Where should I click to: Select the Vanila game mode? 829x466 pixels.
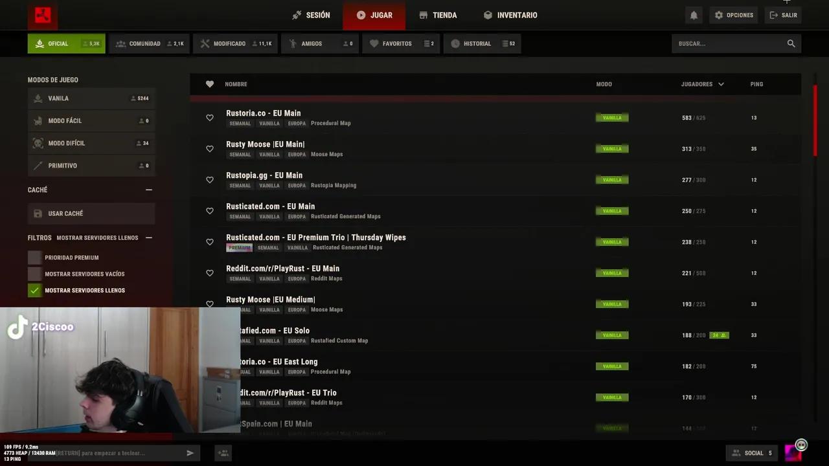tap(91, 98)
